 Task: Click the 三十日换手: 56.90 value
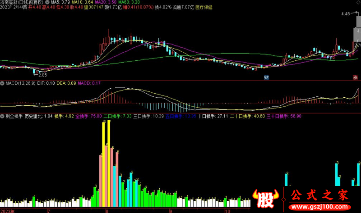click(284, 116)
